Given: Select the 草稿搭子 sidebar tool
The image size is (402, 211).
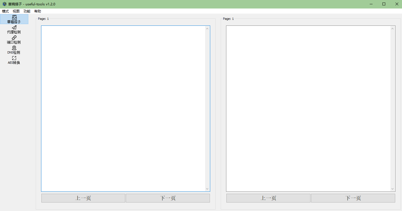Looking at the screenshot, I should [14, 19].
